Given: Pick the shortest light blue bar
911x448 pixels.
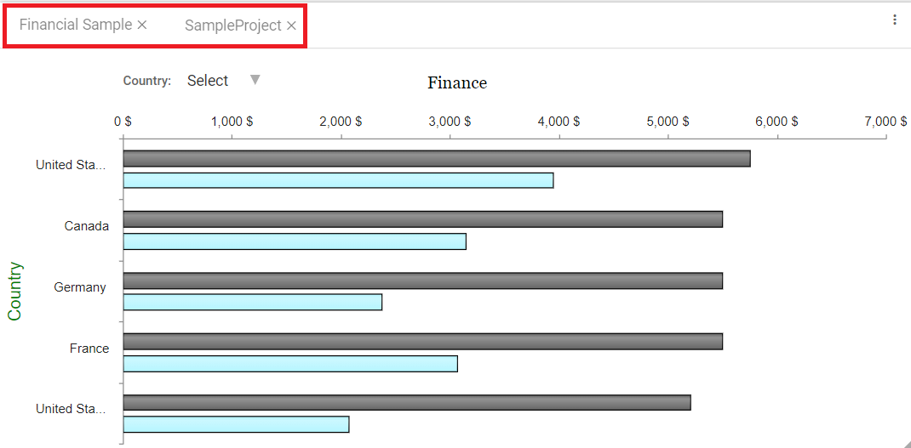Looking at the screenshot, I should coord(236,424).
